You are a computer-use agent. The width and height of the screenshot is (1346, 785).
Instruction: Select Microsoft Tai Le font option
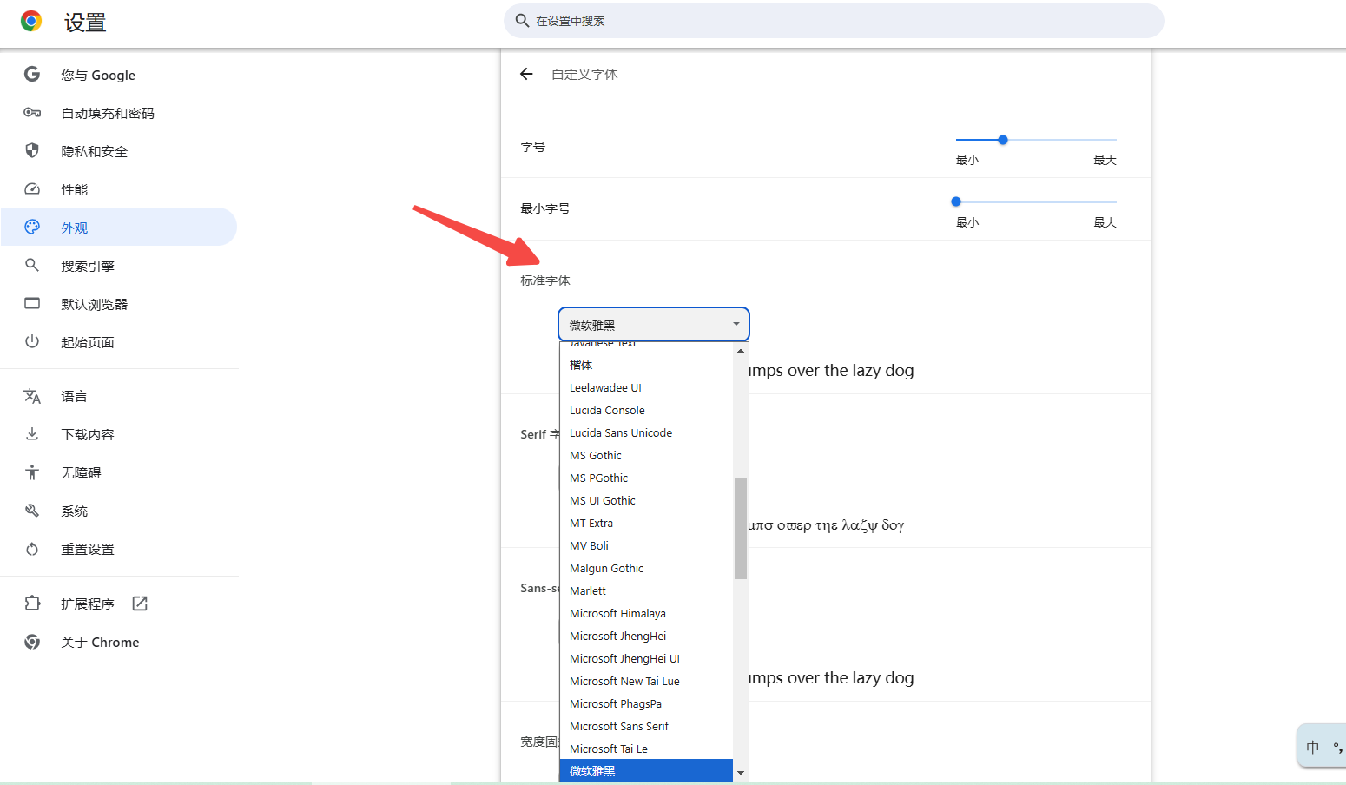647,749
